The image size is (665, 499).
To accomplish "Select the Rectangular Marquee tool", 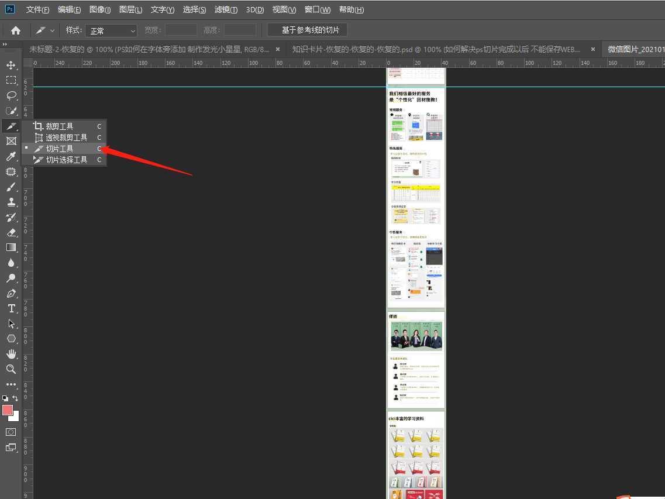I will 11,80.
